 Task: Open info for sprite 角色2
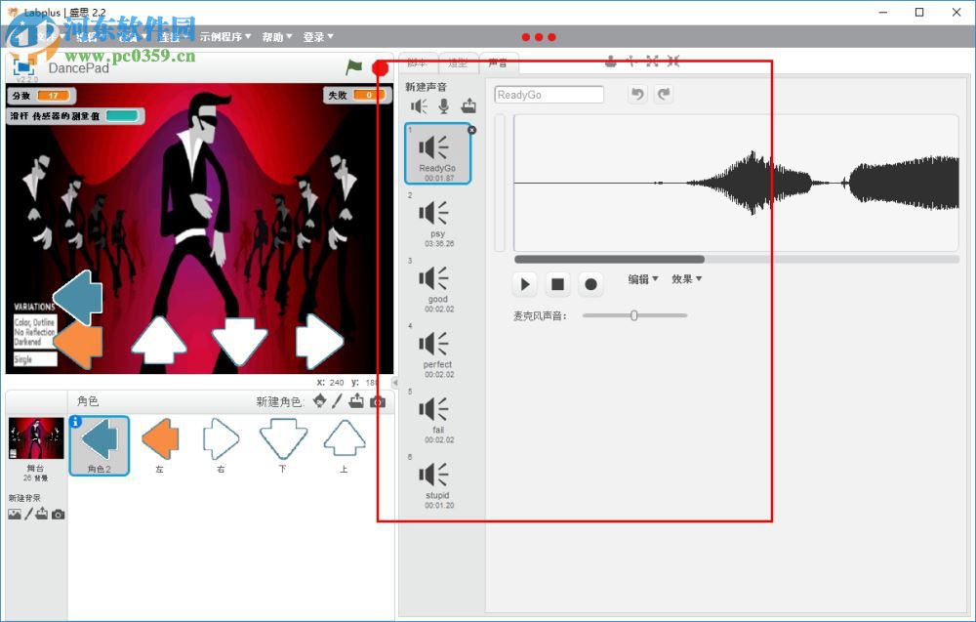pos(75,422)
